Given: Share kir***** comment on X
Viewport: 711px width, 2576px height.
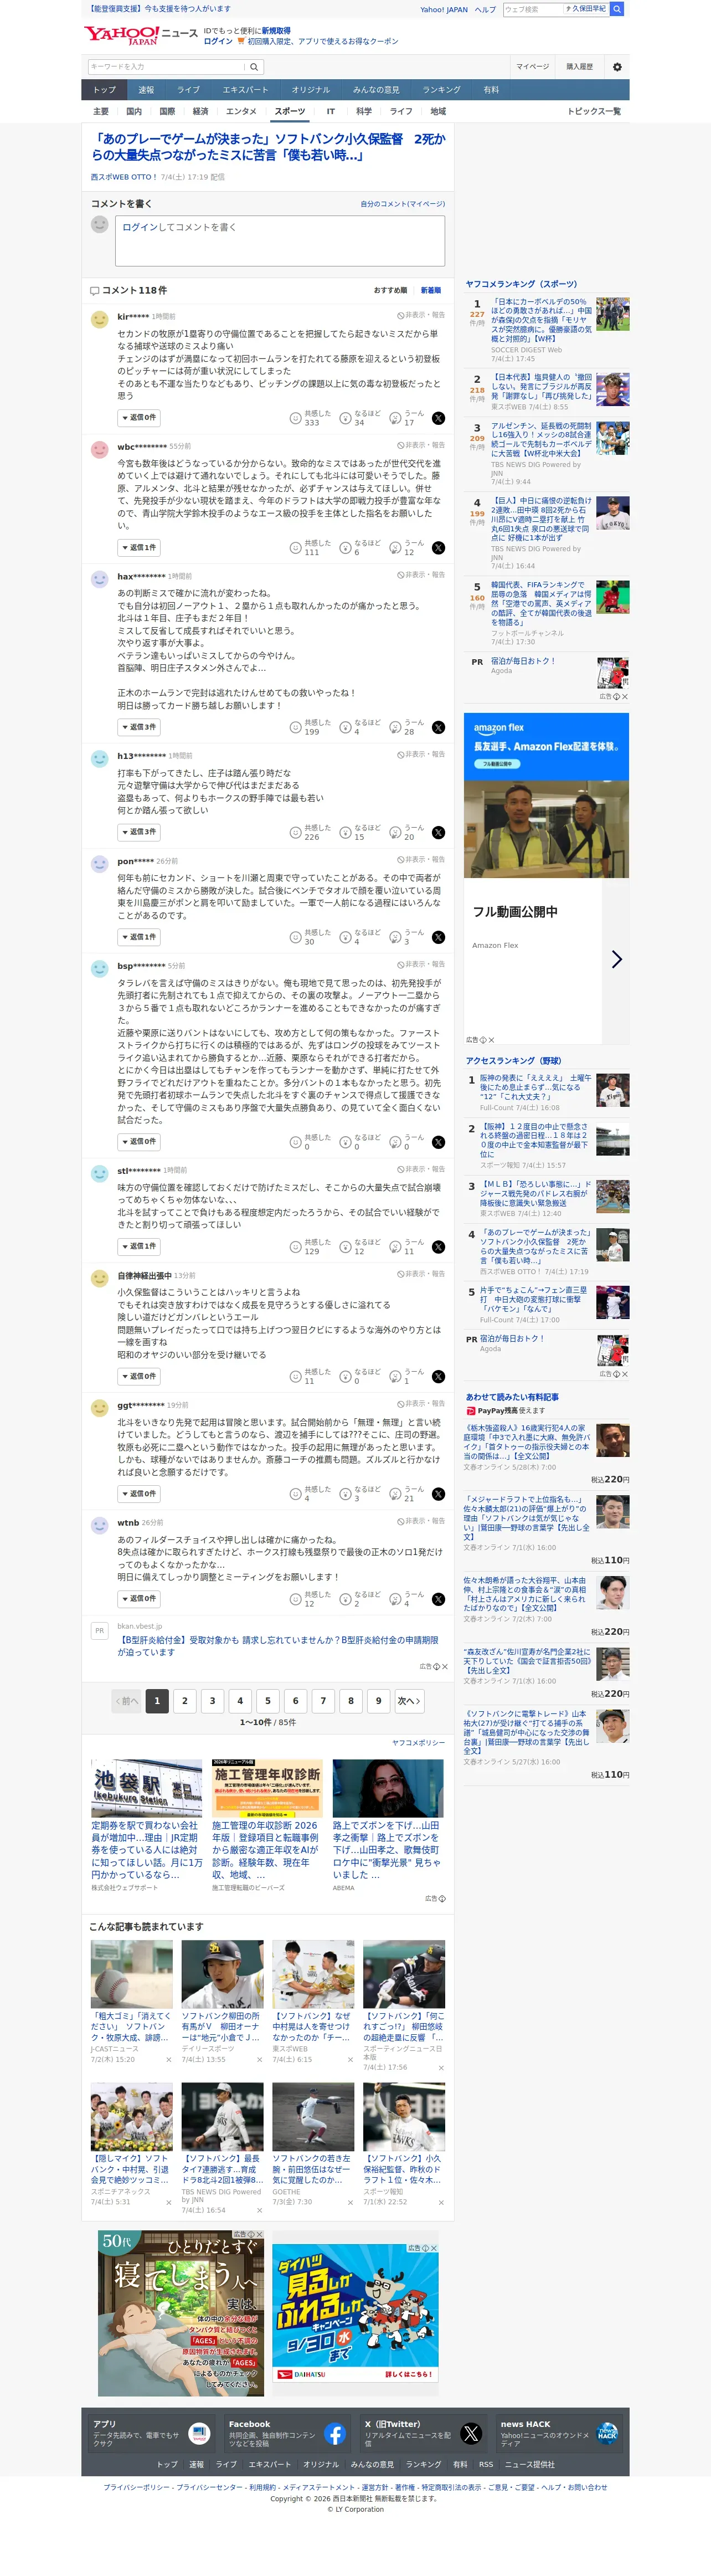Looking at the screenshot, I should (x=438, y=418).
